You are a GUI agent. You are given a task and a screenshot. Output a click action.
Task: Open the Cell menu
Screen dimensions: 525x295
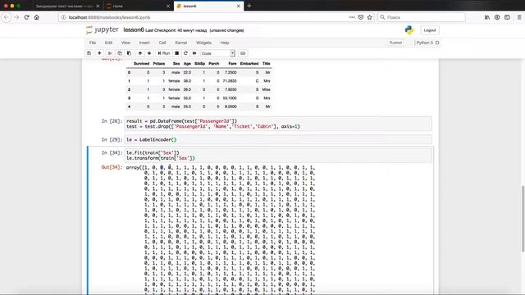[162, 43]
